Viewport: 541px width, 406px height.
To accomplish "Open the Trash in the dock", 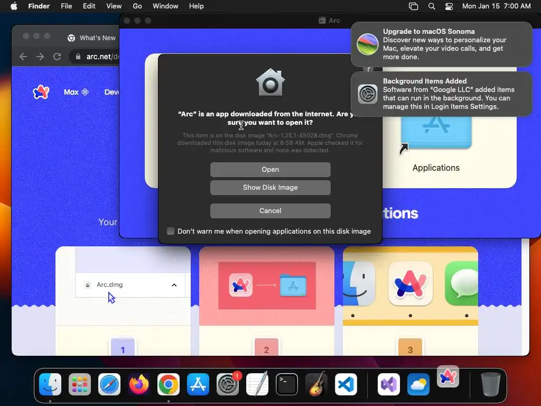I will pos(491,384).
